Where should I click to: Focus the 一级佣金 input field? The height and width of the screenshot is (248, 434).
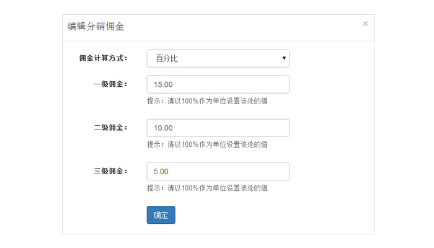218,84
